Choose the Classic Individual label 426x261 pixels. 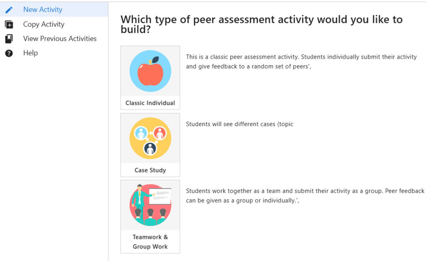(x=150, y=103)
